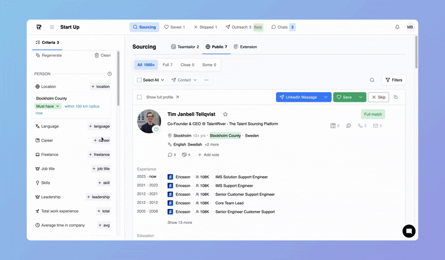
Task: Open the chat support bubble icon
Action: point(409,231)
